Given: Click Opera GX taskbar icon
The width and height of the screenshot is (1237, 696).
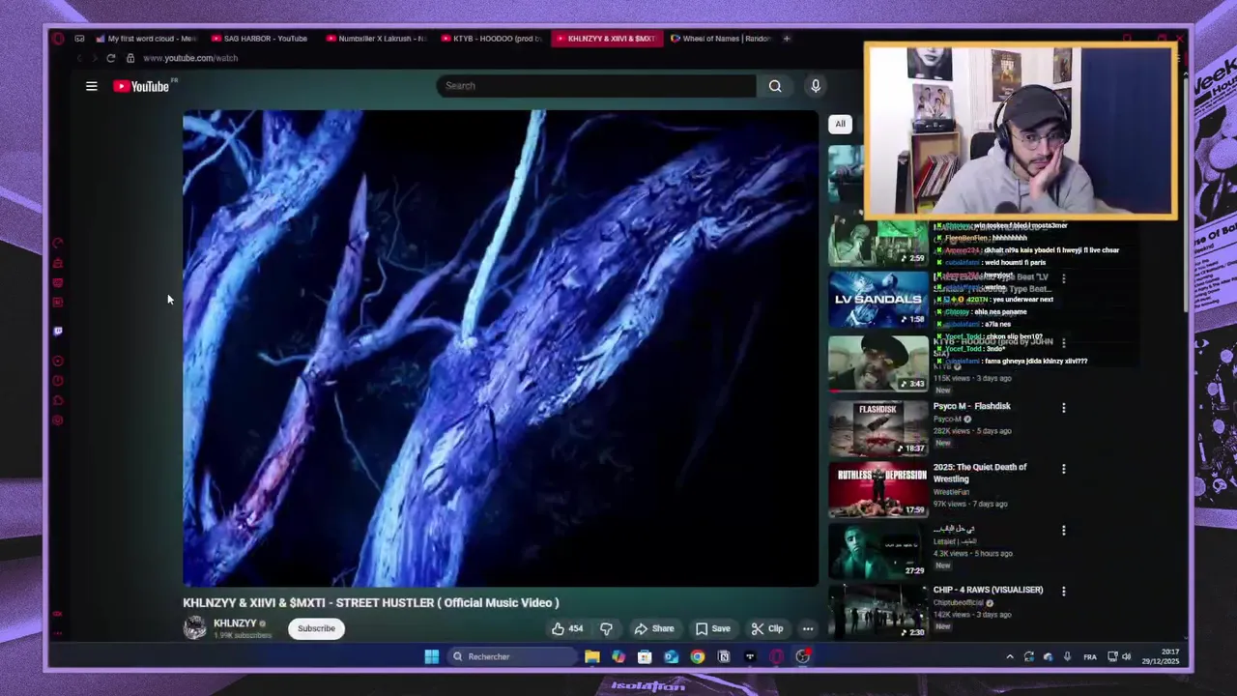Looking at the screenshot, I should 776,656.
